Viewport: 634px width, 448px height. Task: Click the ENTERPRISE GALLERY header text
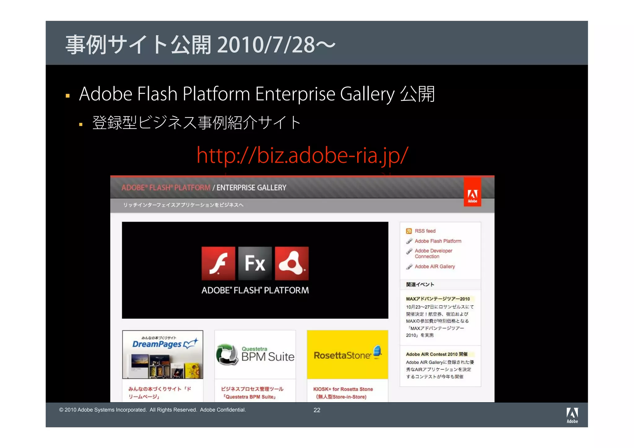point(251,188)
